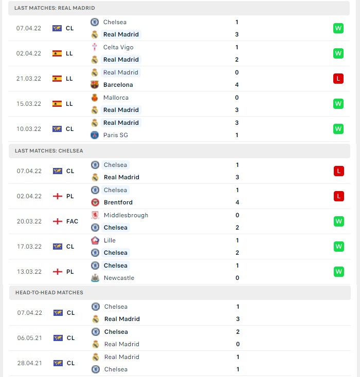This screenshot has height=377, width=360.
Task: Click the Paris SG crest icon
Action: pos(95,135)
